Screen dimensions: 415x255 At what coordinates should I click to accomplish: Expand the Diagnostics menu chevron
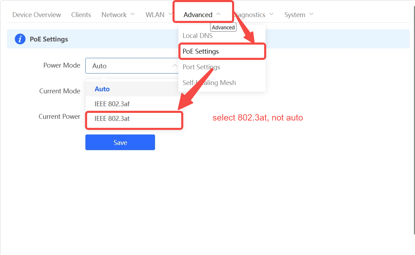click(271, 14)
